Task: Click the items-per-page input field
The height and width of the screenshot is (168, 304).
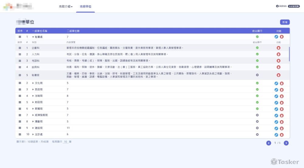Action: pyautogui.click(x=65, y=142)
